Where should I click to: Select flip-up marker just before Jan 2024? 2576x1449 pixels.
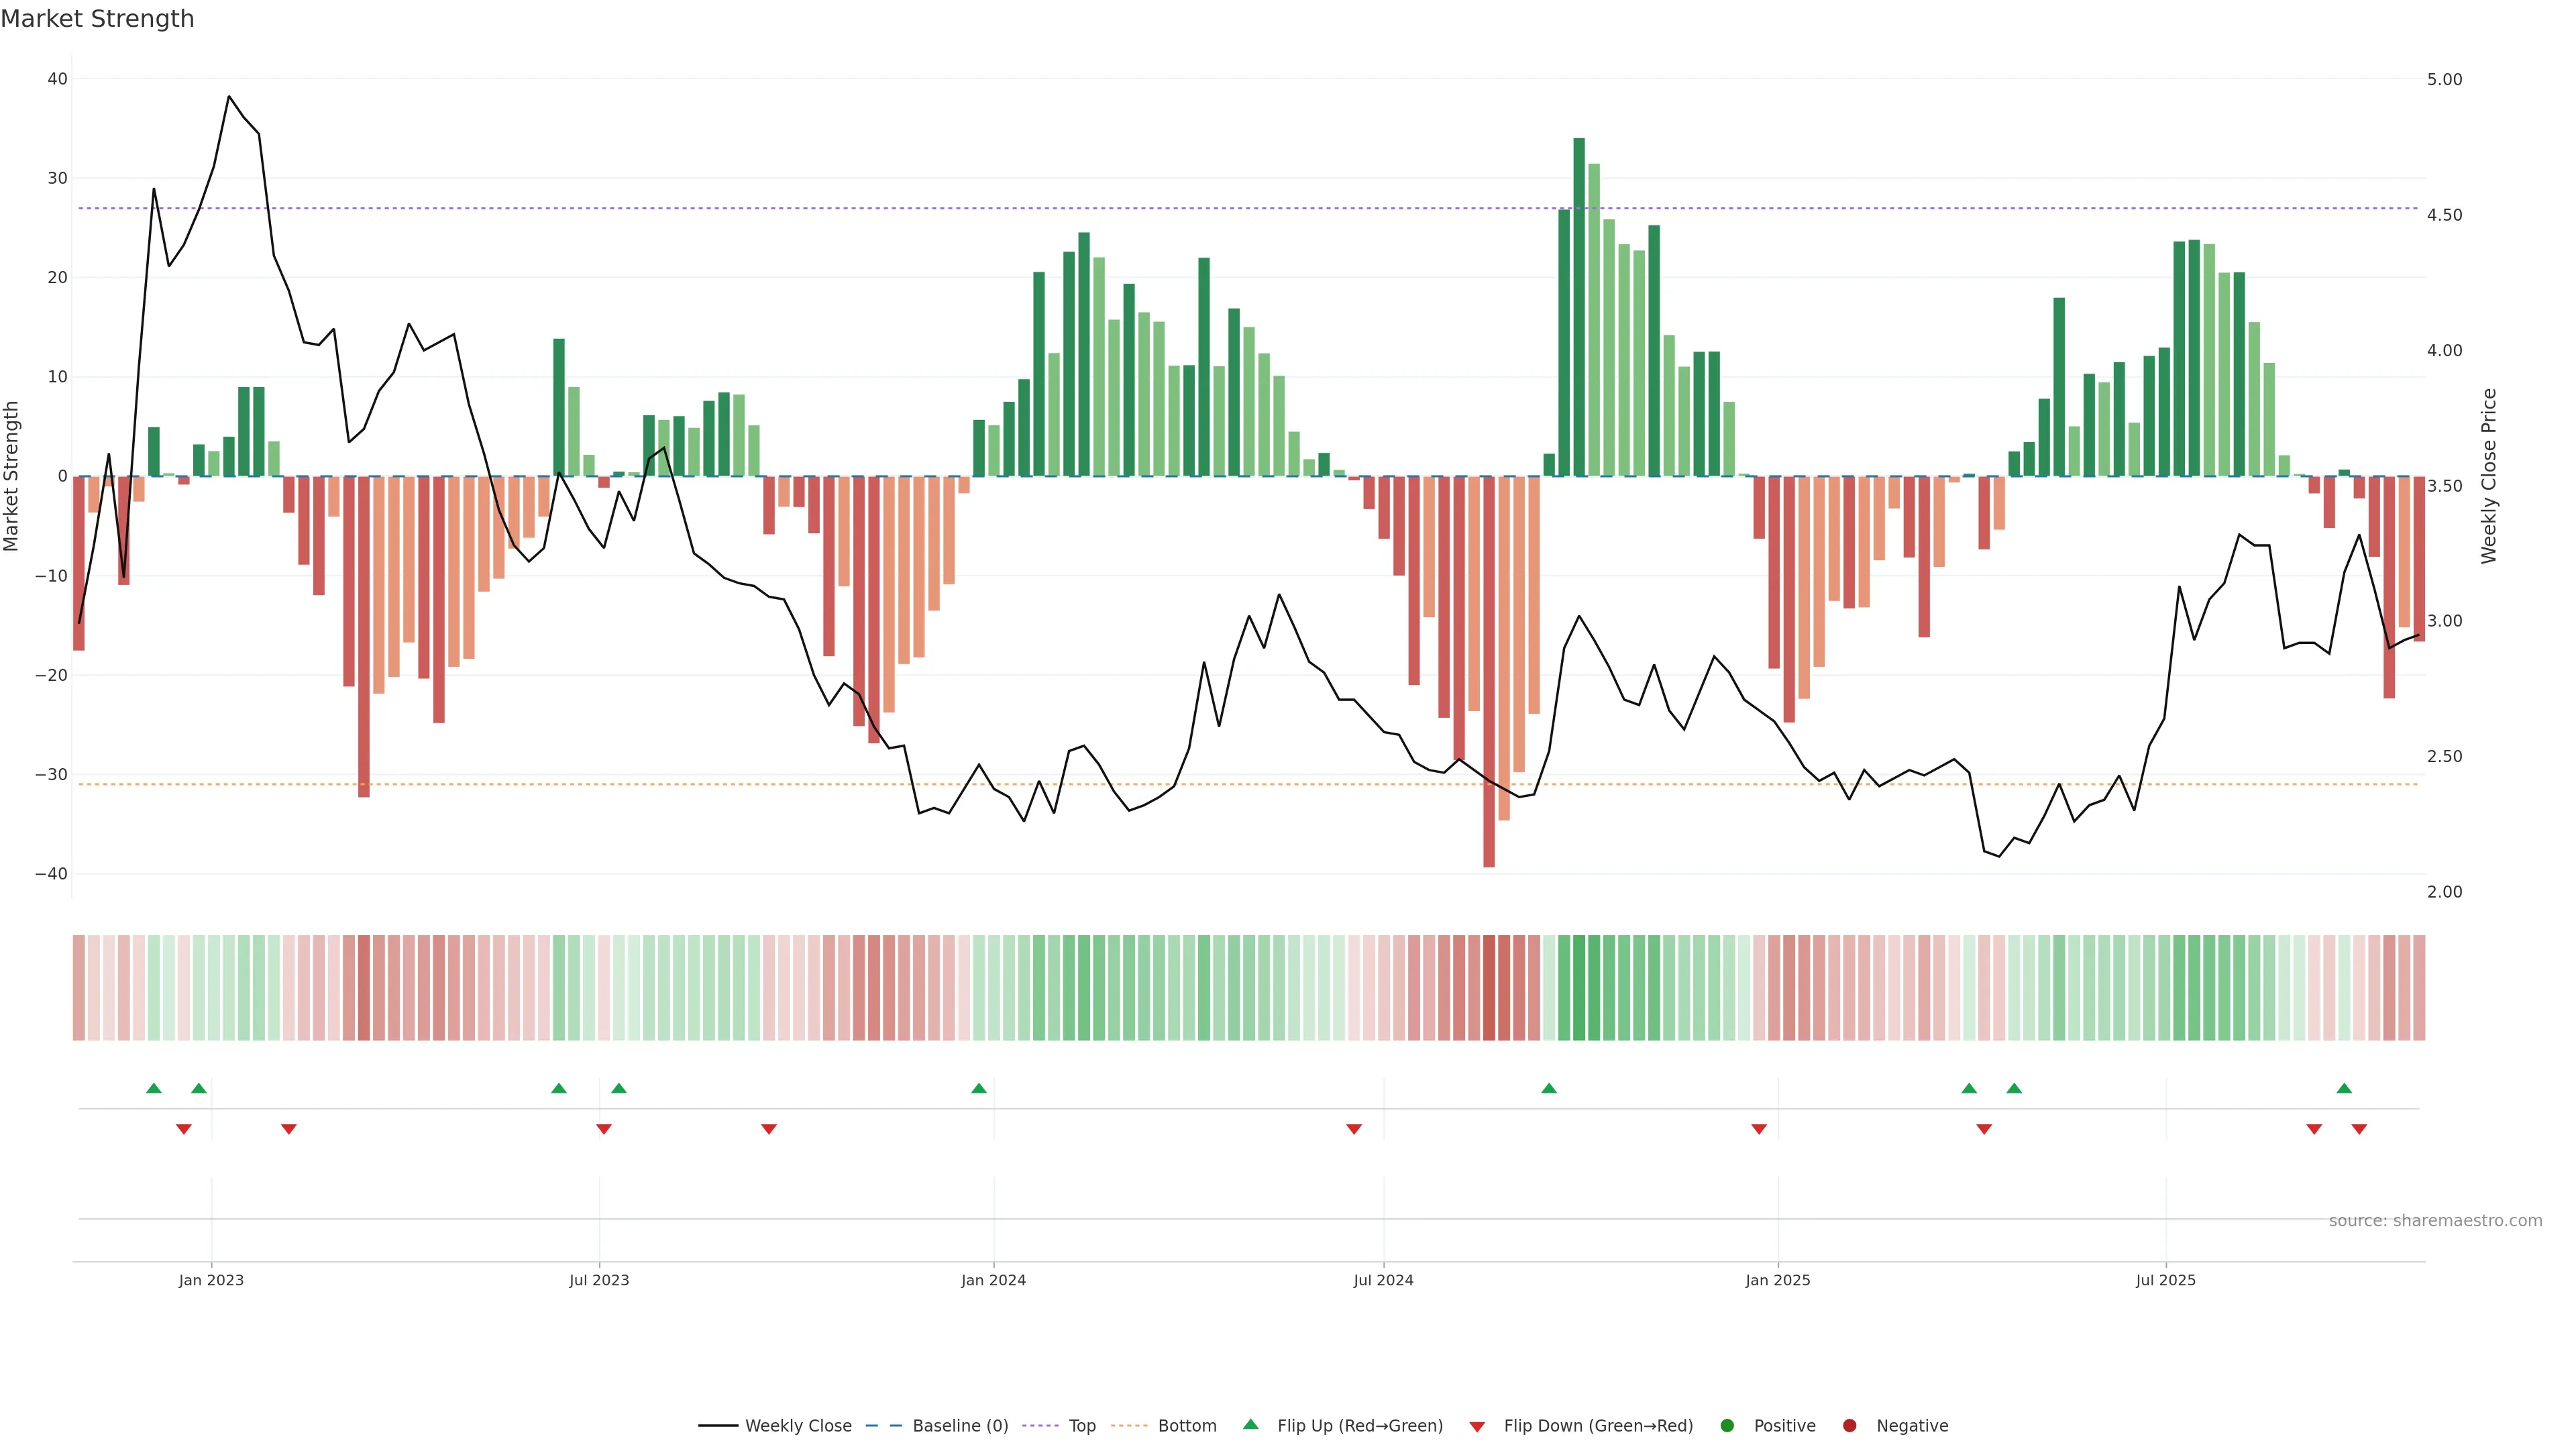point(979,1088)
